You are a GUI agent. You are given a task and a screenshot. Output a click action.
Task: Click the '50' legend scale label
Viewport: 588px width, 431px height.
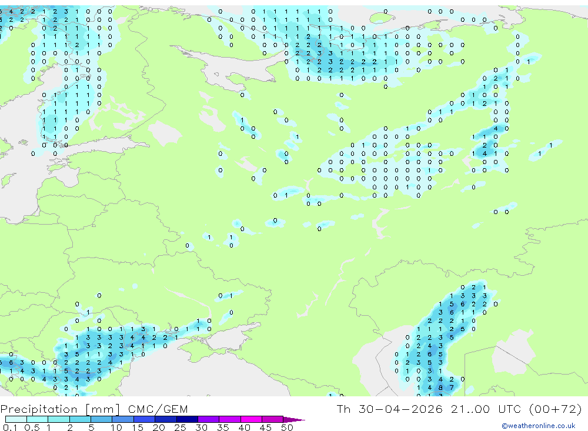[287, 427]
